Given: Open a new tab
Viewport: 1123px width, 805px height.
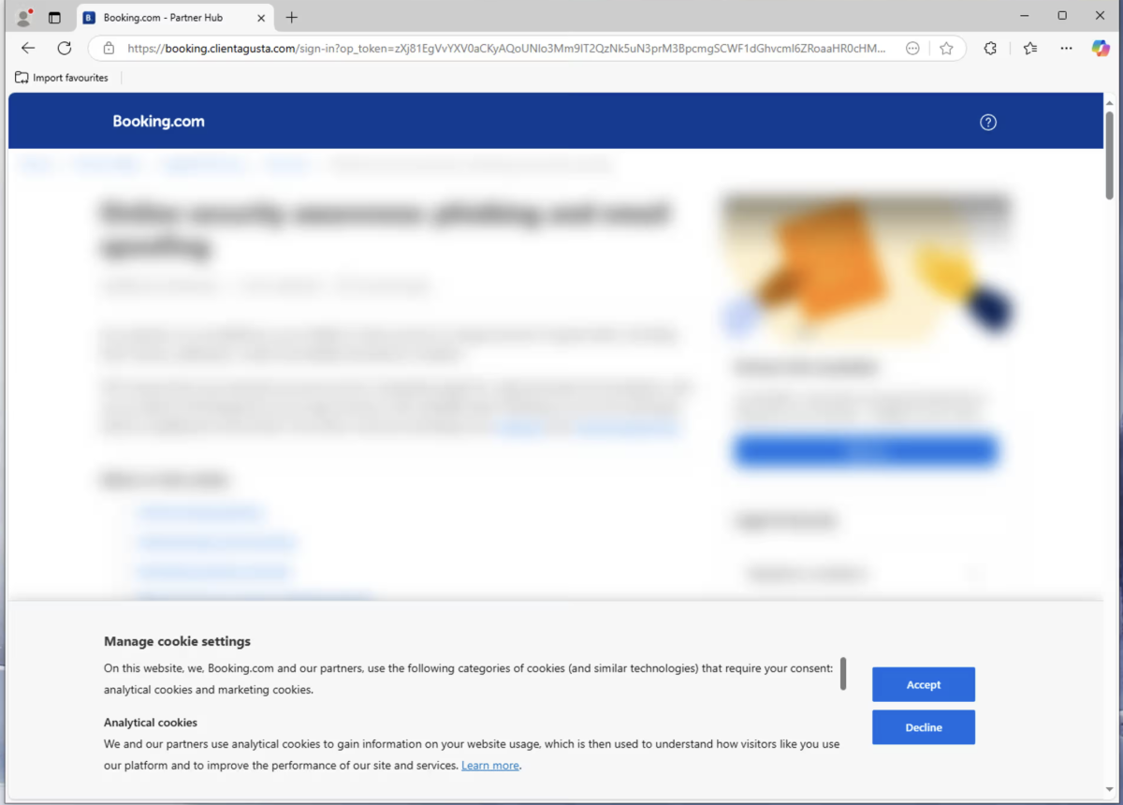Looking at the screenshot, I should (292, 18).
